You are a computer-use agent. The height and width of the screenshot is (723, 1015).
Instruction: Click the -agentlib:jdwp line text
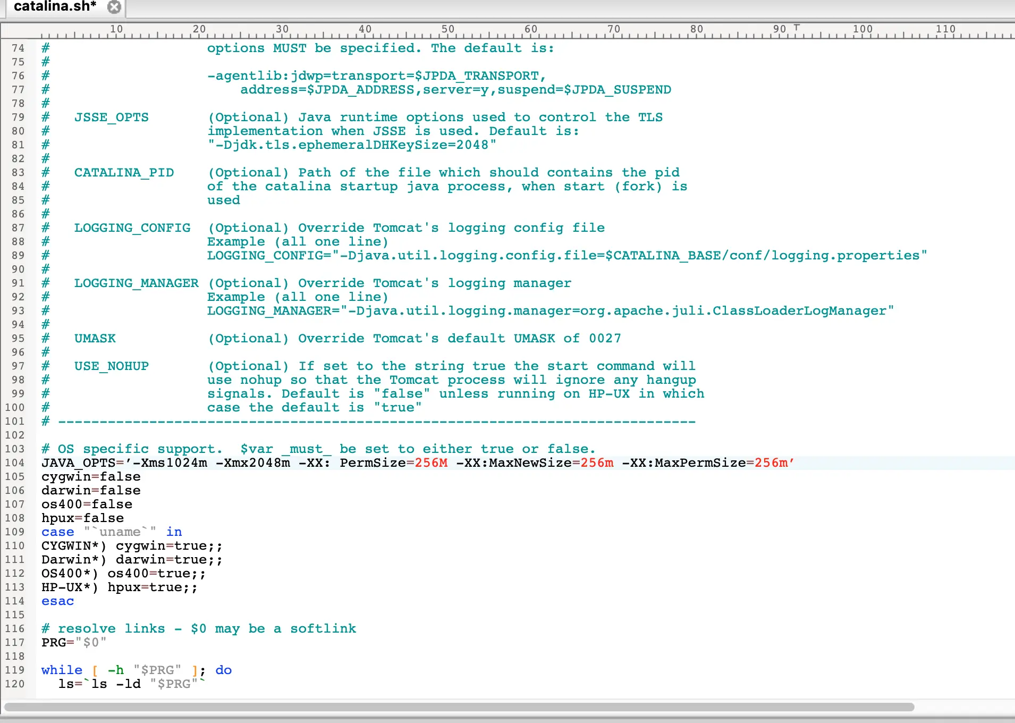tap(377, 76)
